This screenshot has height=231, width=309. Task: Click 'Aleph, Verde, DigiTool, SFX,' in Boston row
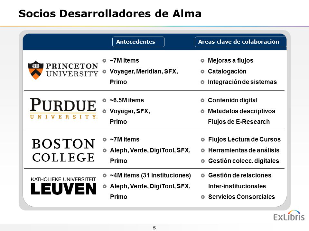(150, 150)
